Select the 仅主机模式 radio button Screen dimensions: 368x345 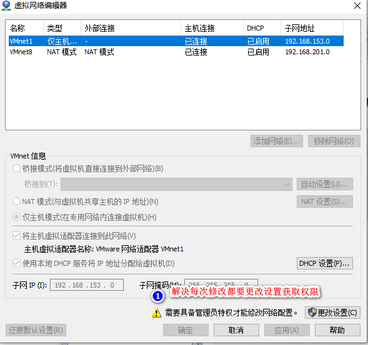coord(16,217)
